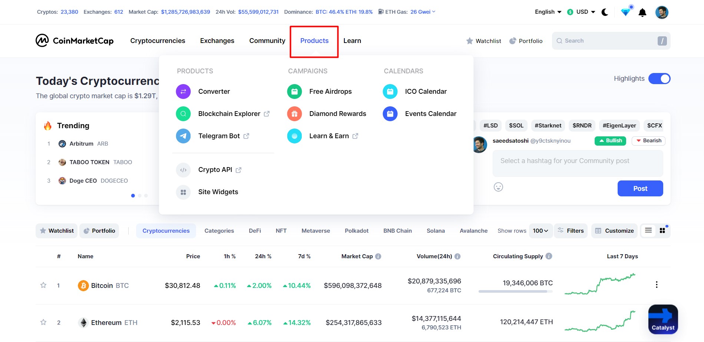Click the Telegram Bot icon
Image resolution: width=704 pixels, height=342 pixels.
coord(183,136)
